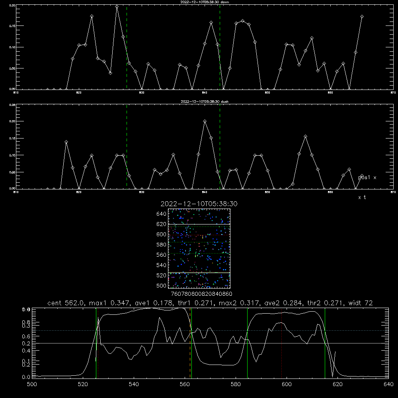398x398 pixels.
Task: Open the colored pixel map image
Action: coord(199,248)
